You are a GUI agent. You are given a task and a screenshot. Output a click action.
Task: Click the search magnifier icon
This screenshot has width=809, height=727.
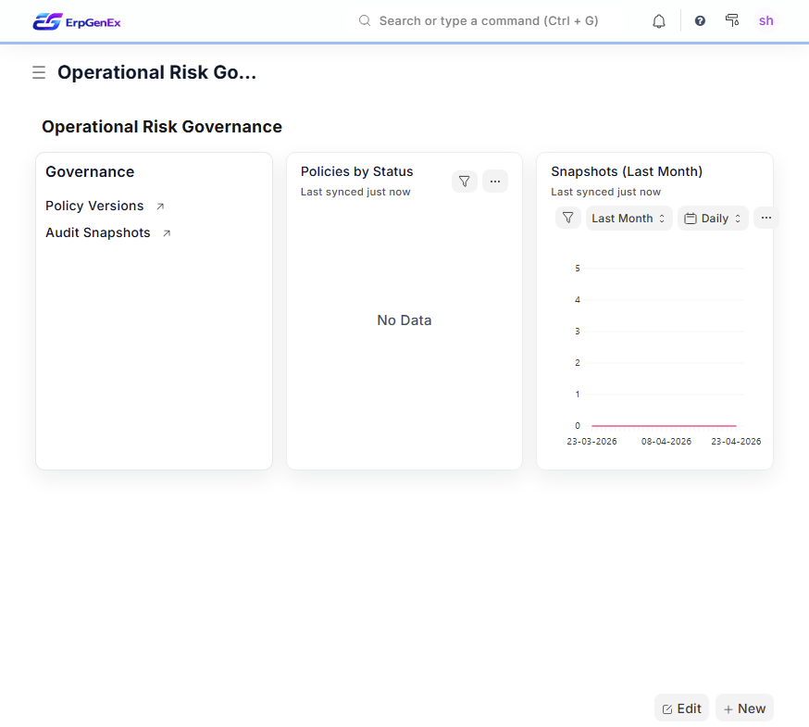(365, 20)
